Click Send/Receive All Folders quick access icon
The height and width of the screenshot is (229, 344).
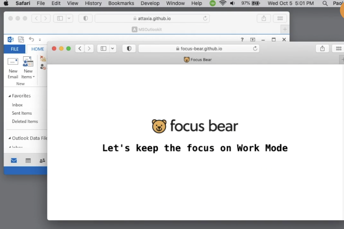pos(21,39)
